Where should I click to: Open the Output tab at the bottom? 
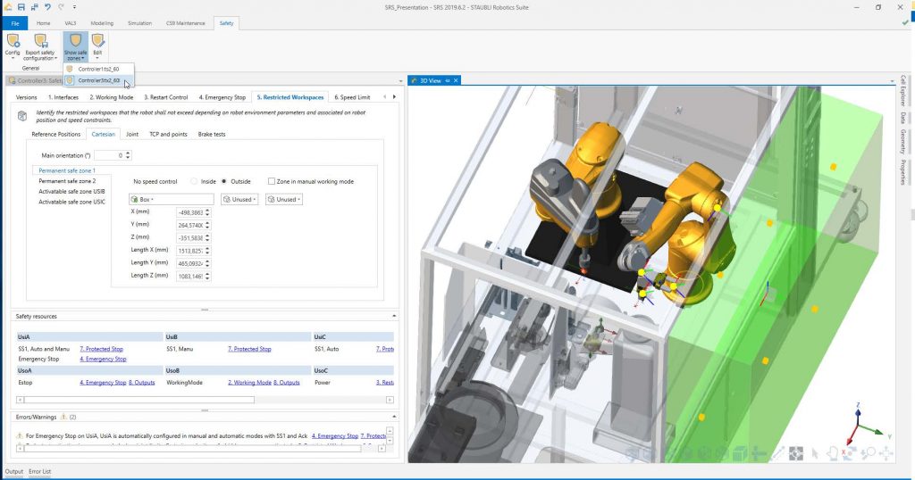coord(14,471)
